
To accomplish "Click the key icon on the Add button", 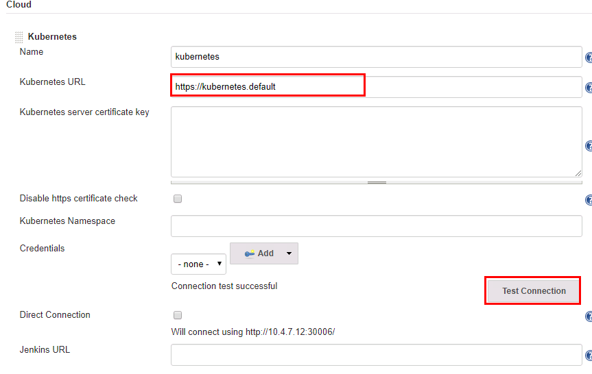I will tap(250, 253).
